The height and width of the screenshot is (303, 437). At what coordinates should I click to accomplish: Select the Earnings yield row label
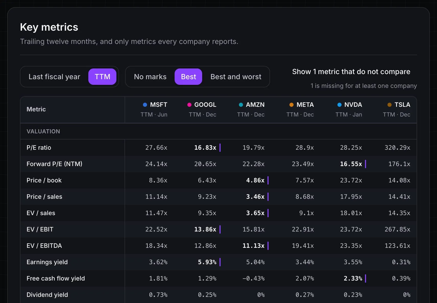[x=47, y=262]
